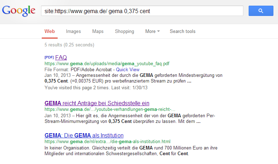Open 'GEMA: Die GEMA als Institution' result
This screenshot has height=164, width=278.
tap(84, 135)
